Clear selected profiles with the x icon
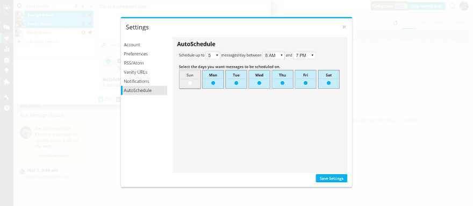Screen dimensions: 473x206 point(83,6)
